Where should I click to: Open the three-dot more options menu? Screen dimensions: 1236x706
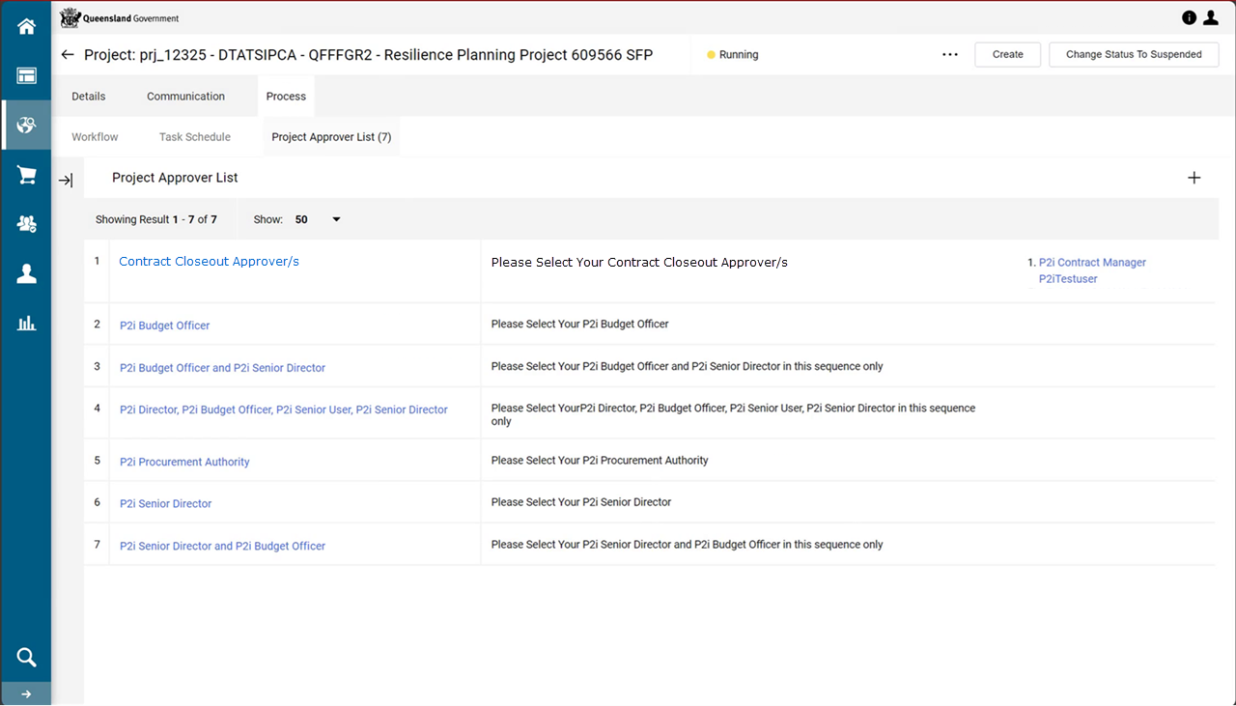pos(950,55)
